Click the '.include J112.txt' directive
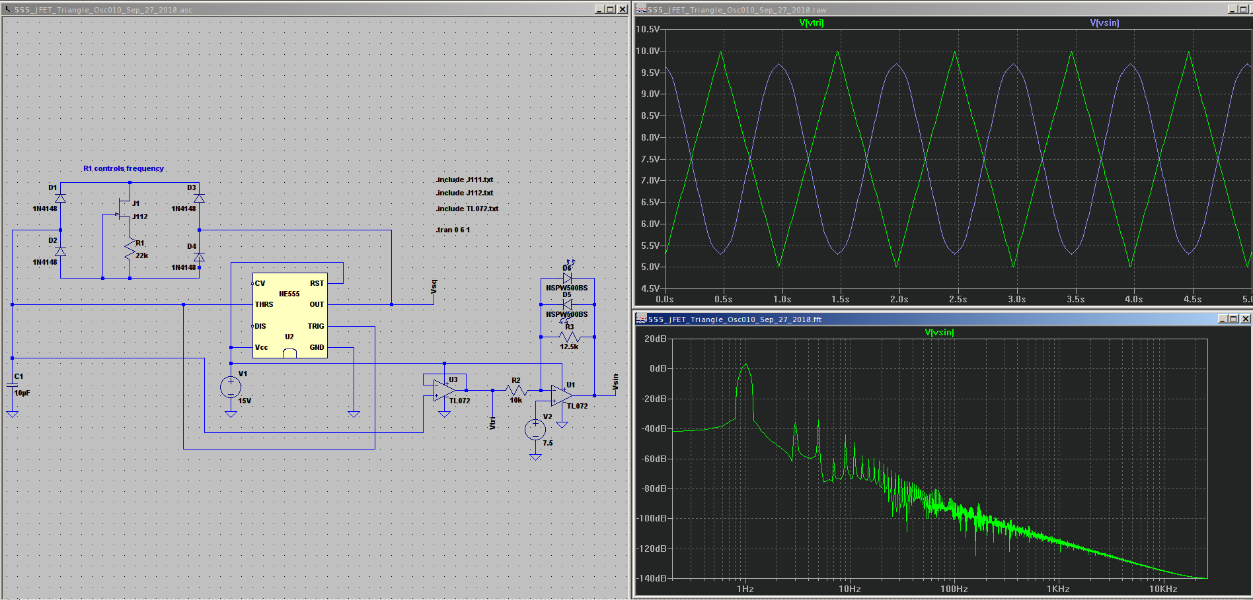Image resolution: width=1253 pixels, height=600 pixels. tap(464, 193)
